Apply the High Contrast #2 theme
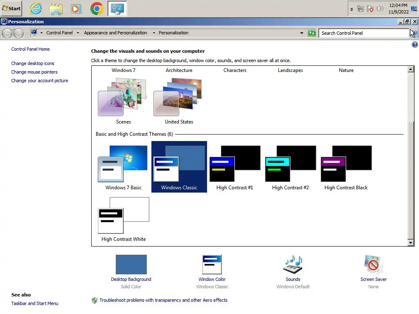 pos(290,167)
